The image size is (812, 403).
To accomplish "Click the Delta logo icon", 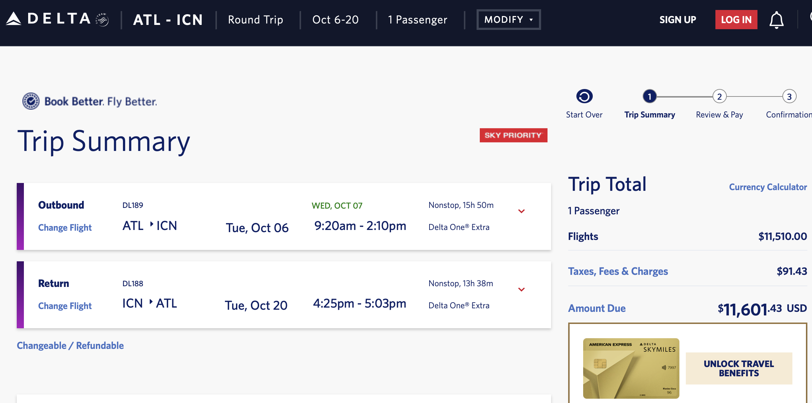I will point(14,19).
